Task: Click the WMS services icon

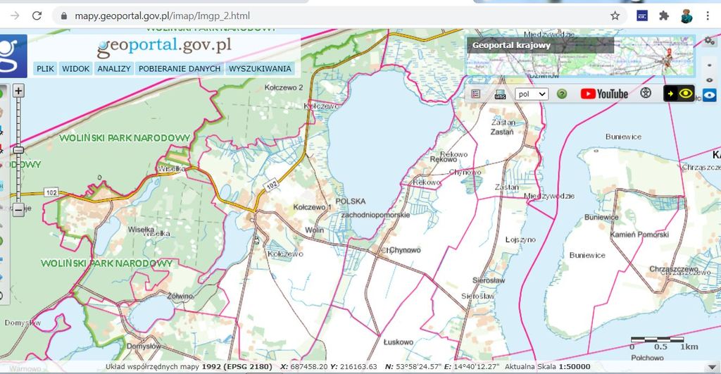Action: (500, 94)
